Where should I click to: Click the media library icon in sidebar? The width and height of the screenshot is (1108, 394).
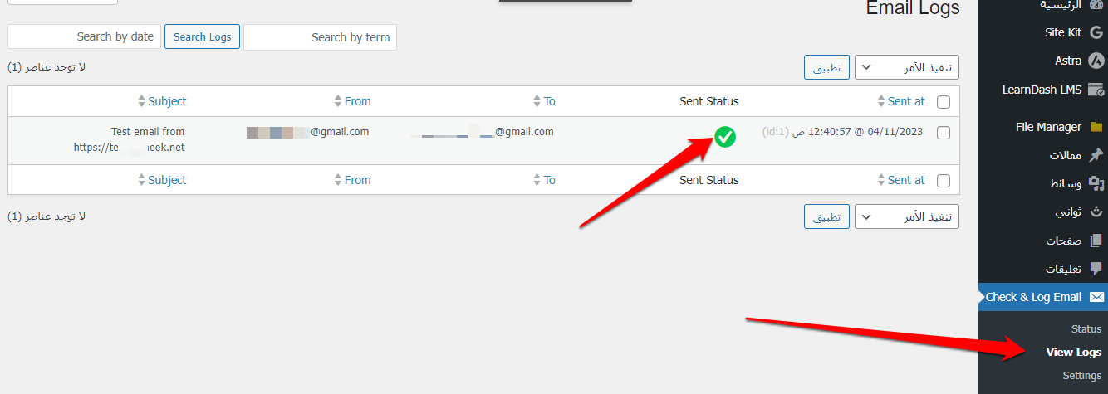(1096, 183)
